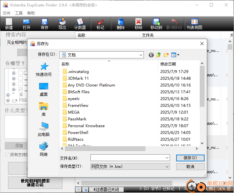
Task: Click the 导出 export toolbar icon
Action: pos(62,24)
